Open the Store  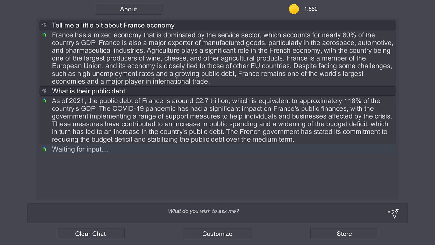(344, 234)
